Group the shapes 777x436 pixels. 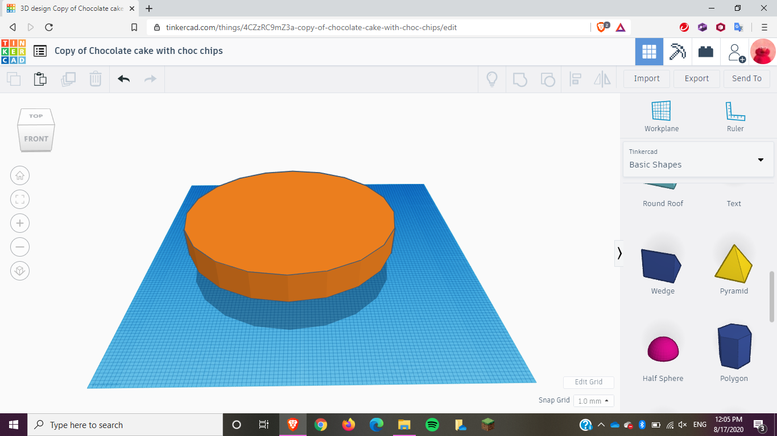click(x=520, y=78)
